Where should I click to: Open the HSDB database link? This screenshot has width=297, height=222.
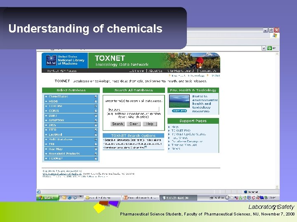pos(53,102)
